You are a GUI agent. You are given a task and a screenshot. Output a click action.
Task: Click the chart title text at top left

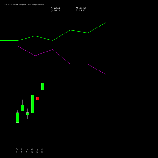24,5
